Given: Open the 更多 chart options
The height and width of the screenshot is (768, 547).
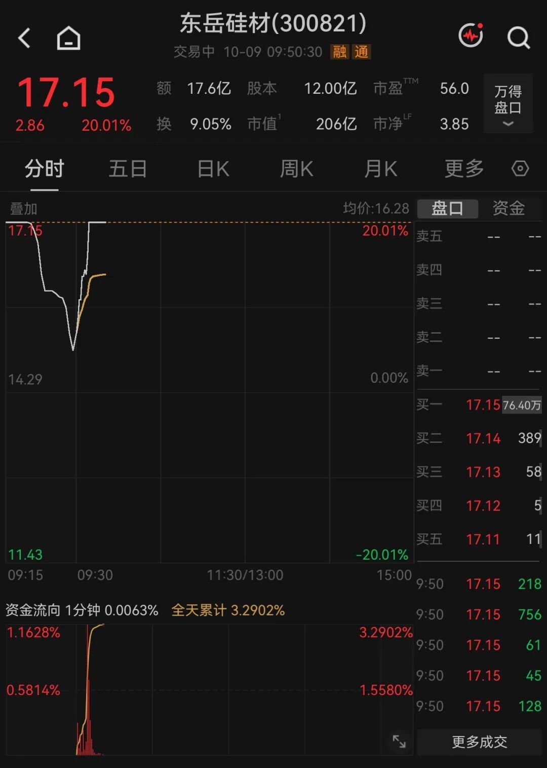Looking at the screenshot, I should [464, 168].
